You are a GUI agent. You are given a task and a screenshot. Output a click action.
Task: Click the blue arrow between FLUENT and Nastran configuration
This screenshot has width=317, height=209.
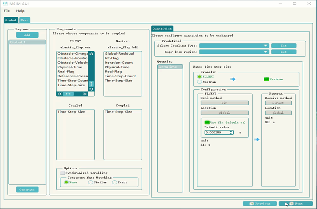(257, 139)
